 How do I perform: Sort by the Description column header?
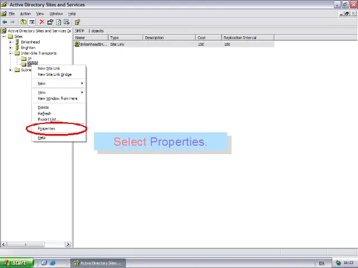[169, 37]
